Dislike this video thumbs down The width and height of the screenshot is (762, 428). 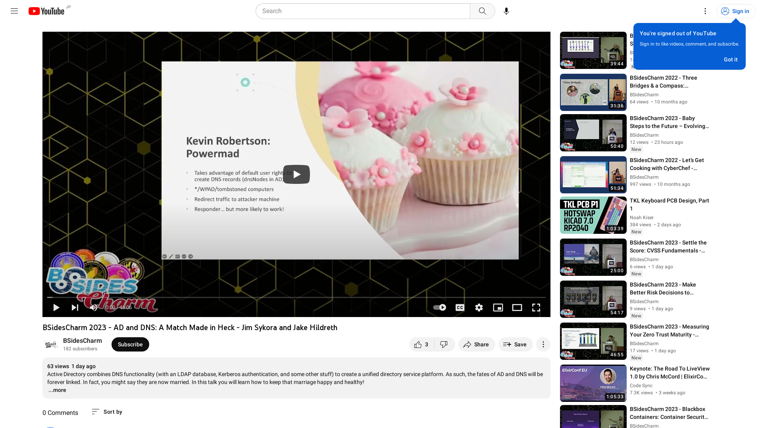click(444, 344)
